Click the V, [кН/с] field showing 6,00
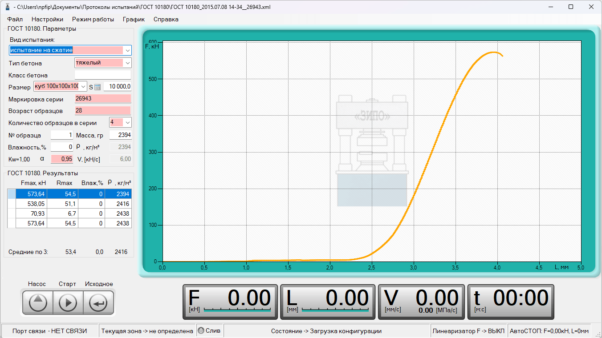 click(x=120, y=159)
